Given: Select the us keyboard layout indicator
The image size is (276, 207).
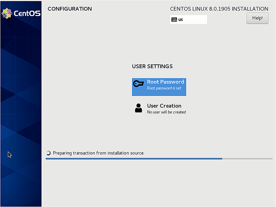Looking at the screenshot, I should [188, 19].
